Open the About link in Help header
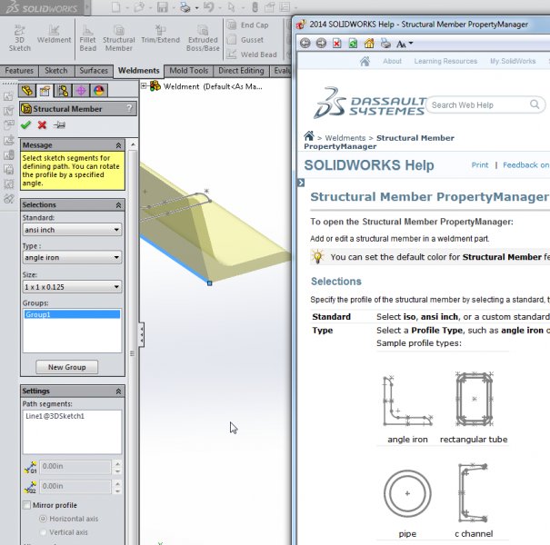Screen dimensions: 550x545 click(392, 61)
